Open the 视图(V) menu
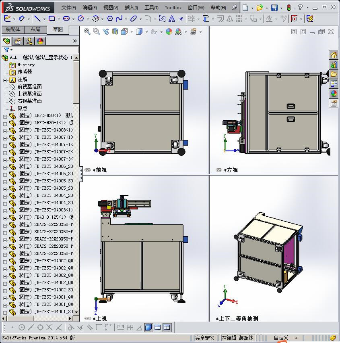340x343 pixels. tap(111, 8)
